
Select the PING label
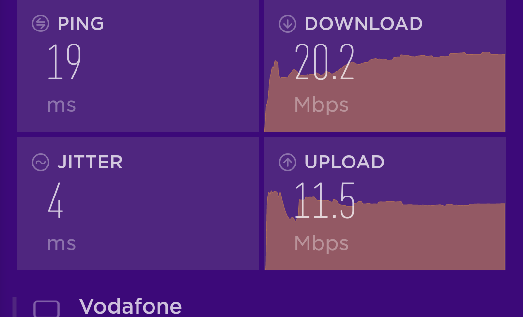pyautogui.click(x=81, y=24)
